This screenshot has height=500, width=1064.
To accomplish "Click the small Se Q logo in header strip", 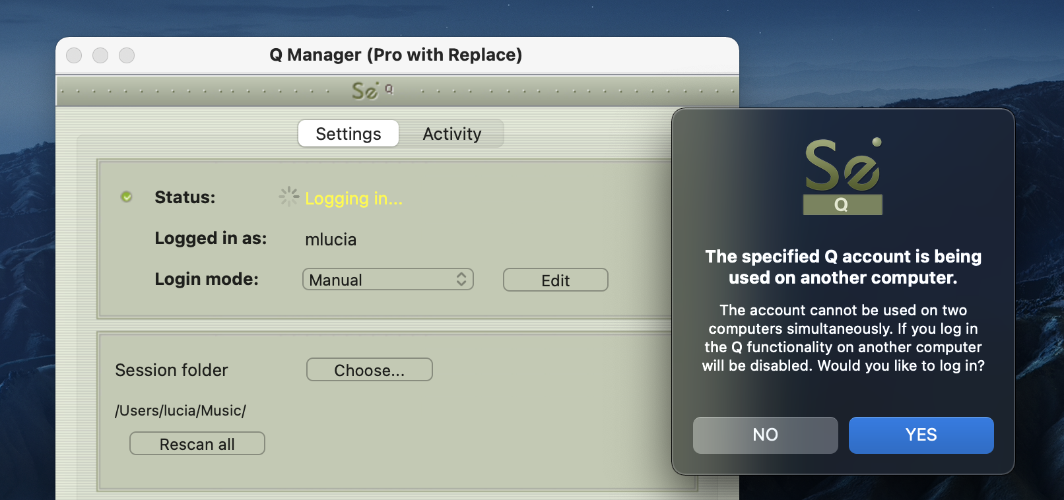I will [x=372, y=90].
